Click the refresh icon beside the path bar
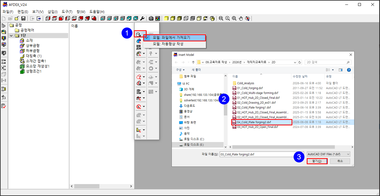The height and width of the screenshot is (196, 380). pyautogui.click(x=300, y=62)
